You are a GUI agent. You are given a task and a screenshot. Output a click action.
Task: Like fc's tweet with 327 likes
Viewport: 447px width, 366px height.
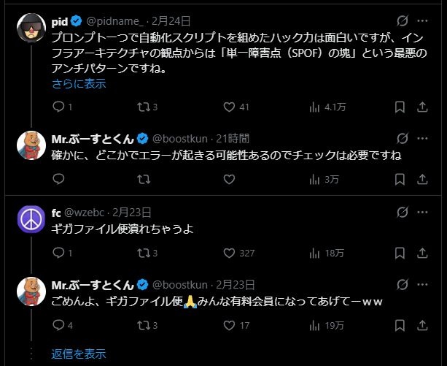point(230,253)
